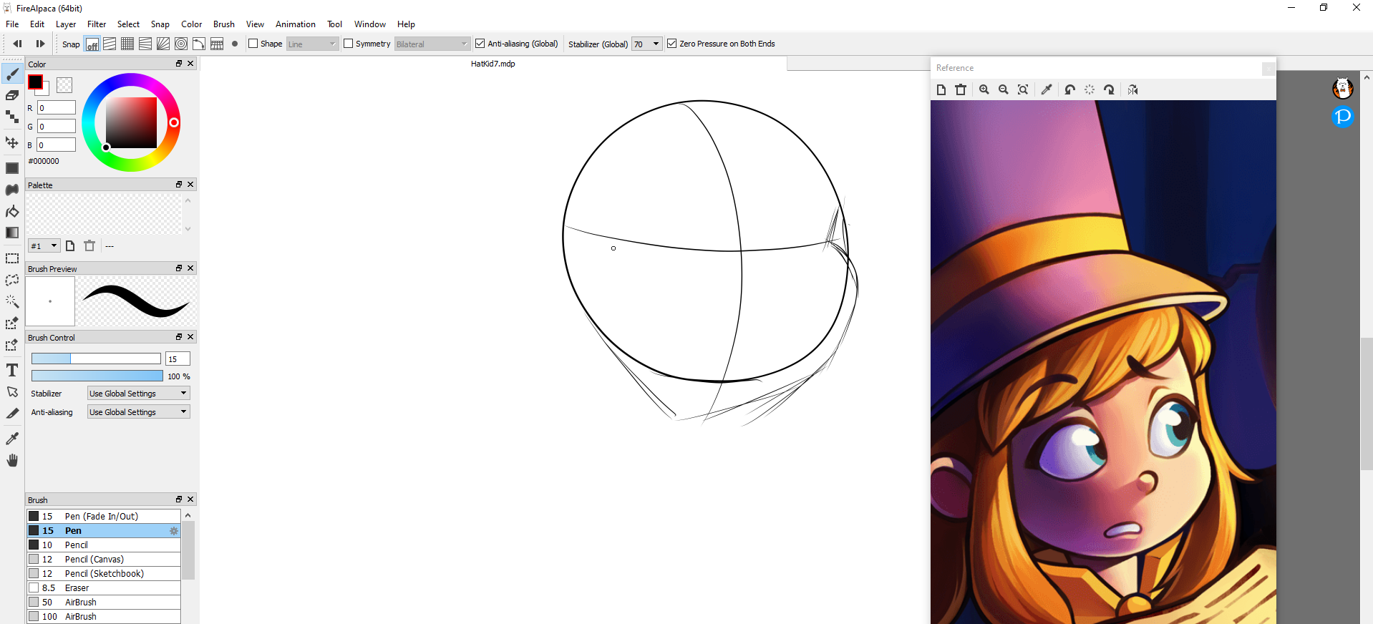Image resolution: width=1373 pixels, height=624 pixels.
Task: Open the File menu
Action: 12,24
